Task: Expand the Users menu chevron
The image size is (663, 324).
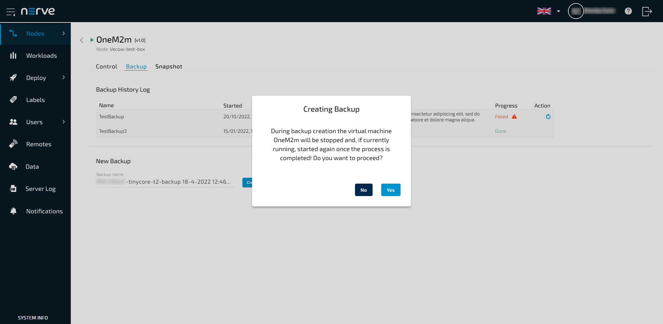Action: coord(64,122)
